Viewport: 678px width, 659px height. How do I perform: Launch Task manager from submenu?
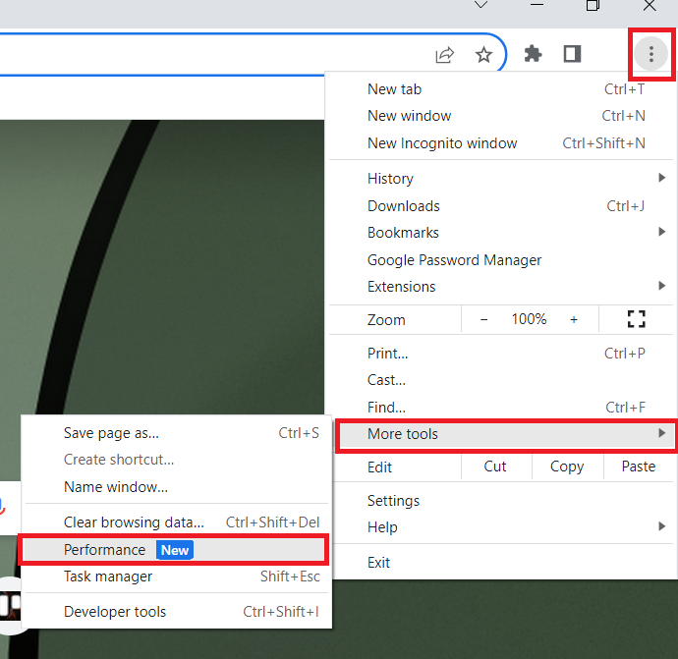coord(177,577)
